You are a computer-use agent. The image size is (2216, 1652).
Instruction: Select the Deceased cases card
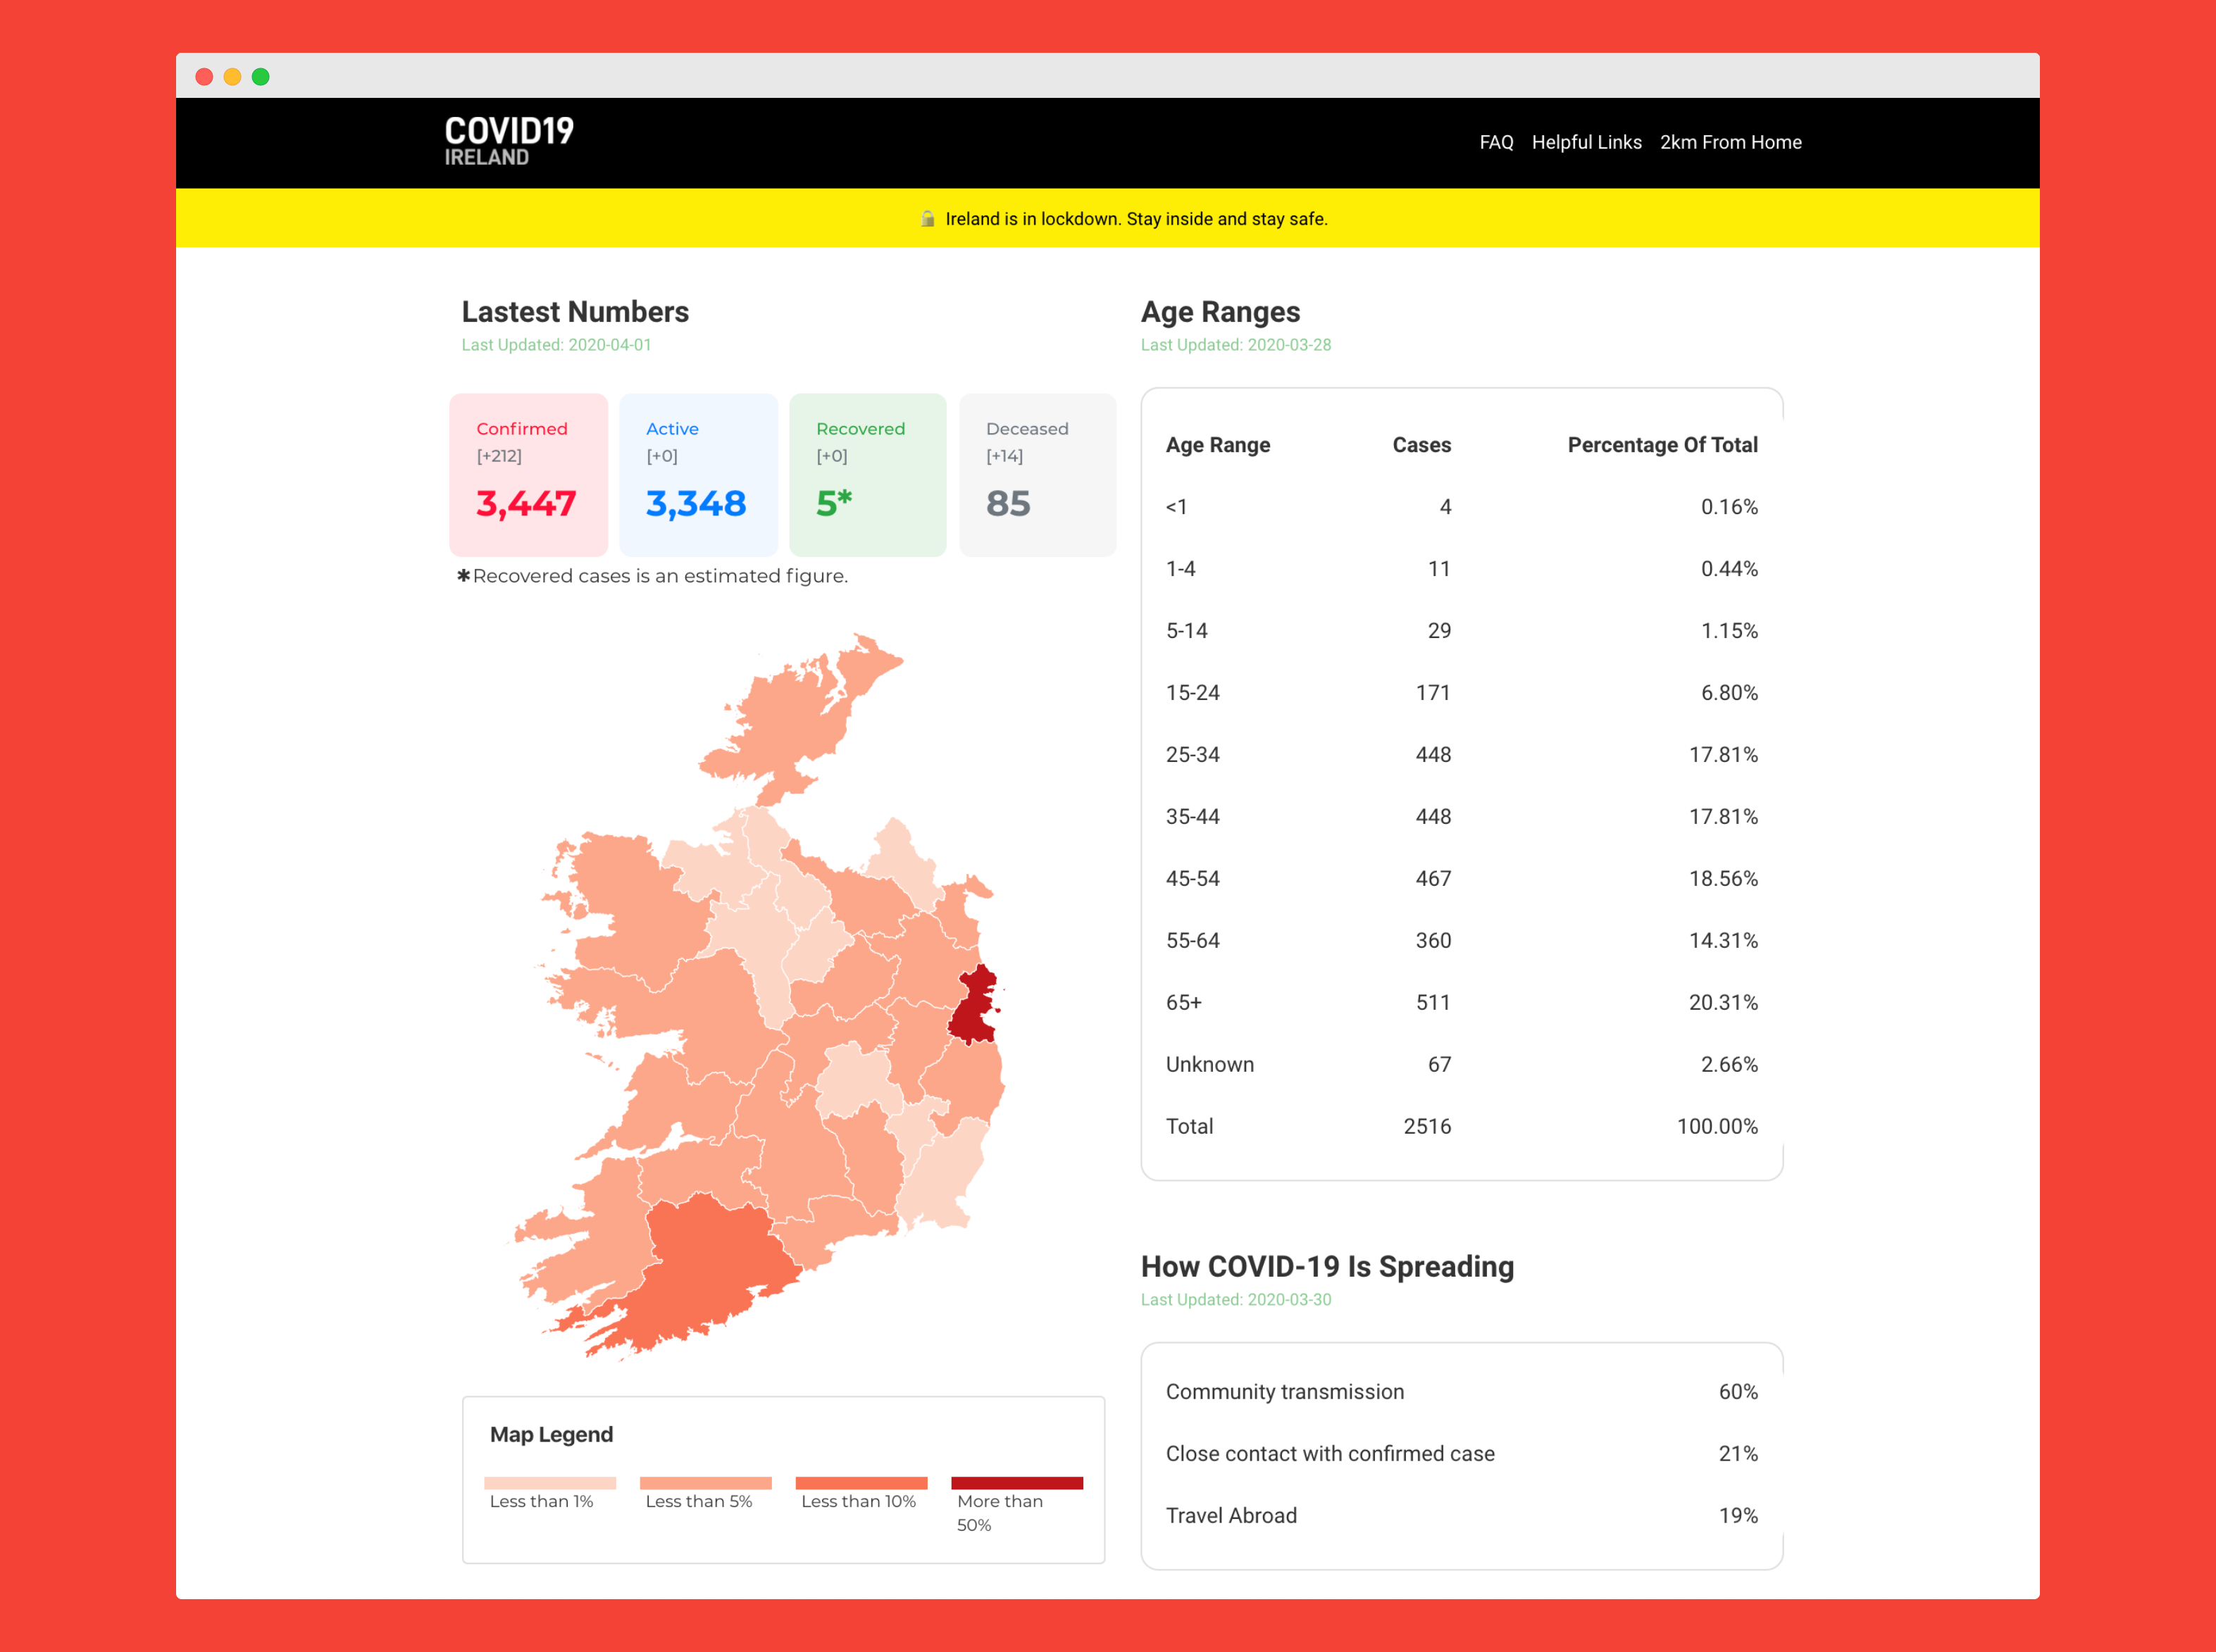point(1037,474)
